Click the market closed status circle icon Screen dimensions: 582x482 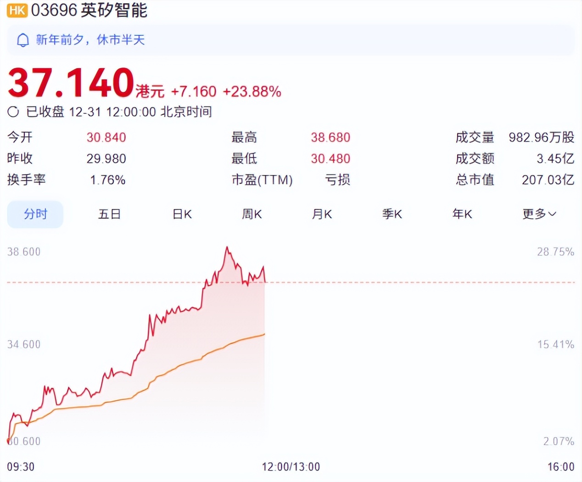[x=13, y=112]
